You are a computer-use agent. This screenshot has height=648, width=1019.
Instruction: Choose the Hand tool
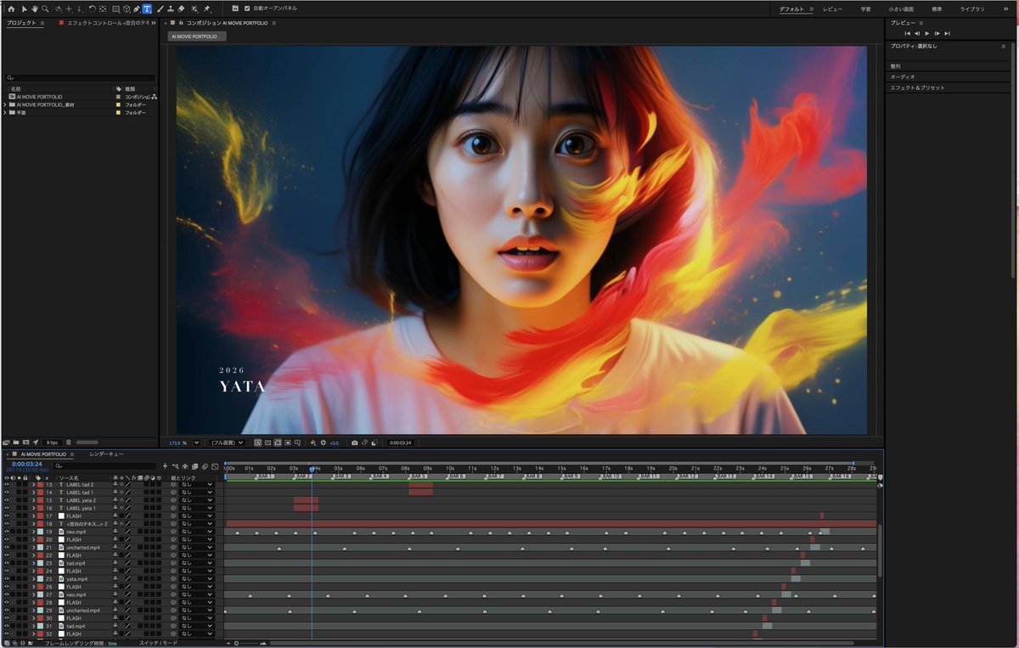[x=35, y=8]
